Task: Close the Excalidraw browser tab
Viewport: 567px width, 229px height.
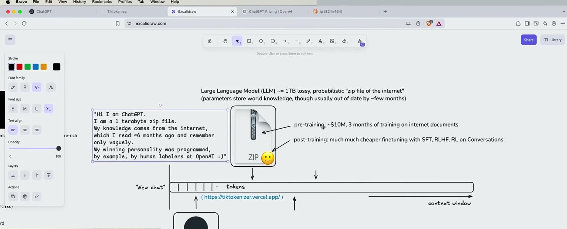Action: point(232,12)
